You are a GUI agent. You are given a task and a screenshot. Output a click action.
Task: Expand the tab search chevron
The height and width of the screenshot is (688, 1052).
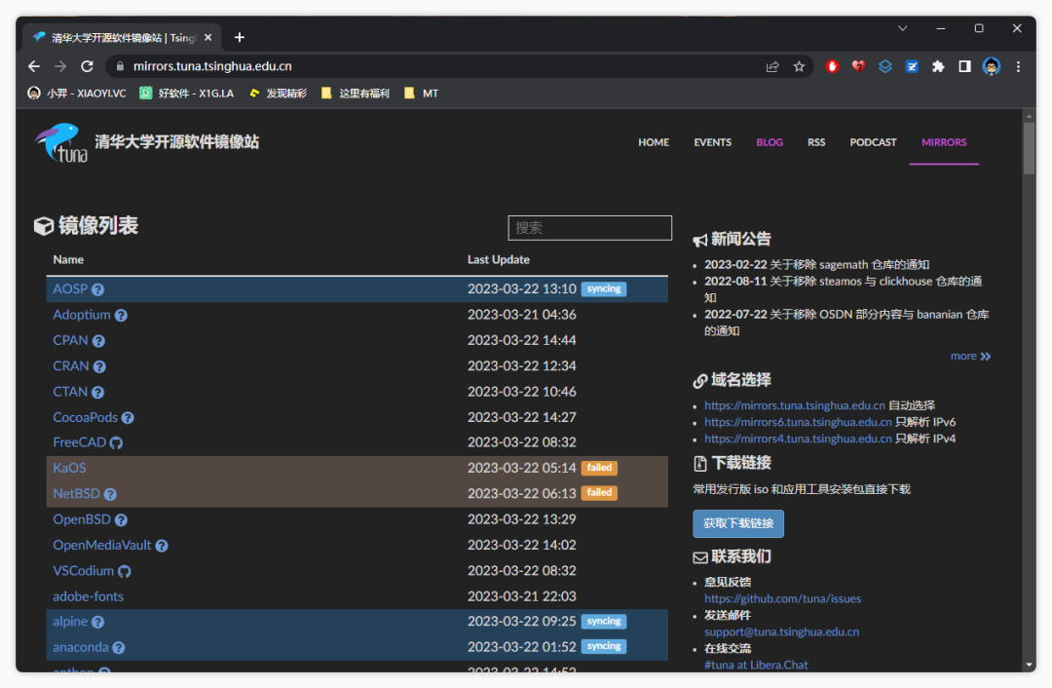click(903, 28)
